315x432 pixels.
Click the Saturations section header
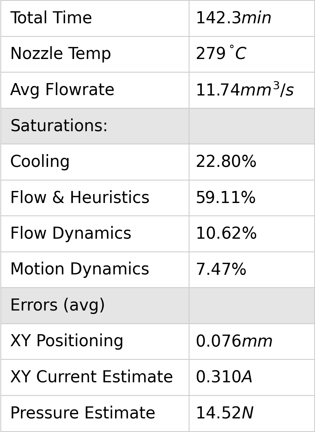[x=59, y=126]
